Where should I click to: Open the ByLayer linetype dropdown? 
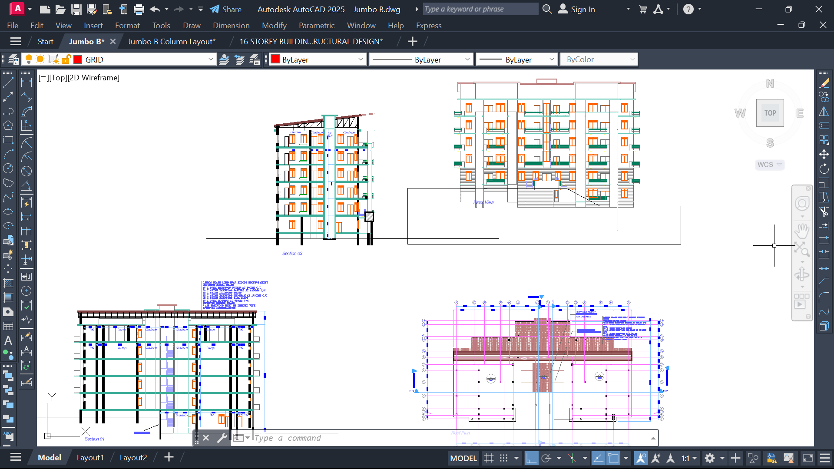coord(420,59)
